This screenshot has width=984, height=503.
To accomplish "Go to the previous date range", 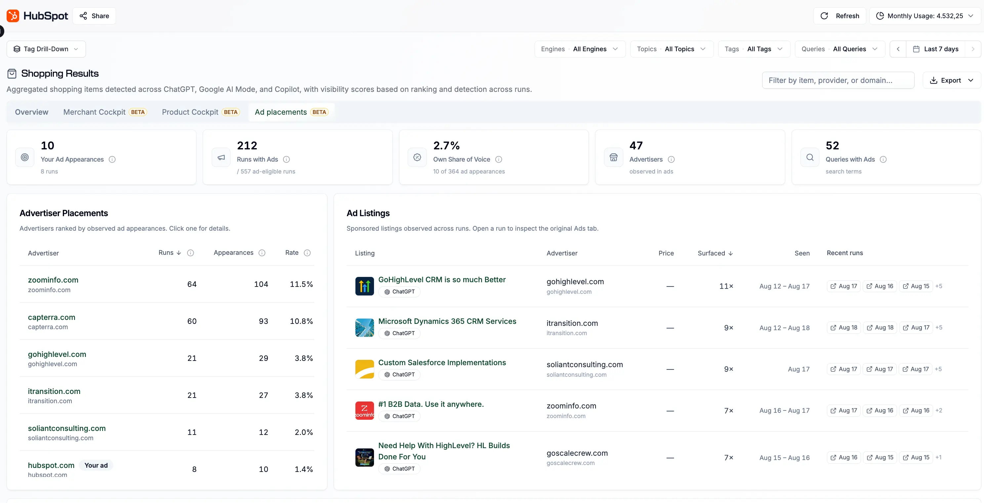I will pos(898,49).
